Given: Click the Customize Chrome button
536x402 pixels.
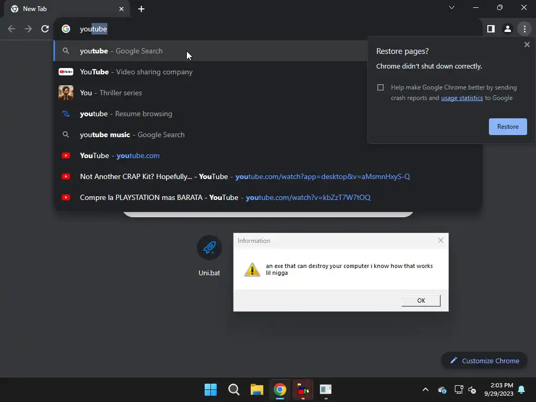Looking at the screenshot, I should (x=484, y=361).
